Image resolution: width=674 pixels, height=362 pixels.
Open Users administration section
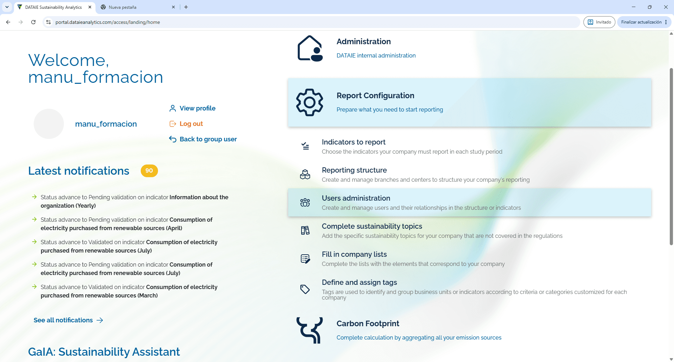pyautogui.click(x=470, y=202)
